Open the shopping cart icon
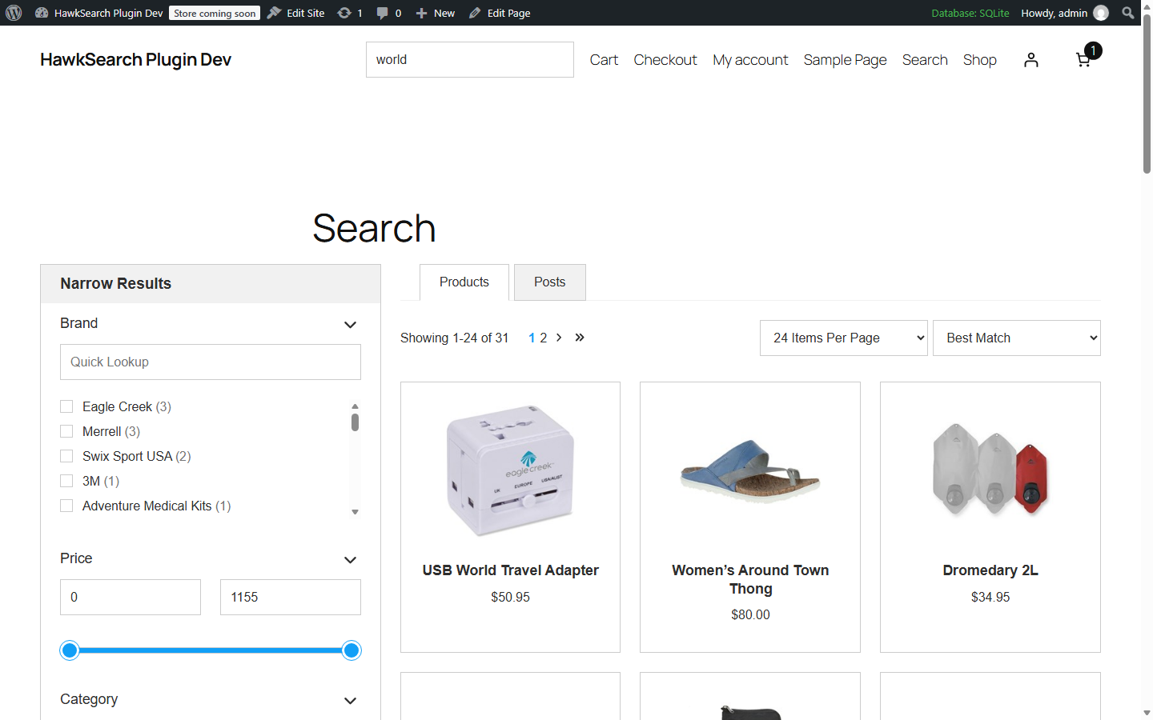 pos(1083,60)
